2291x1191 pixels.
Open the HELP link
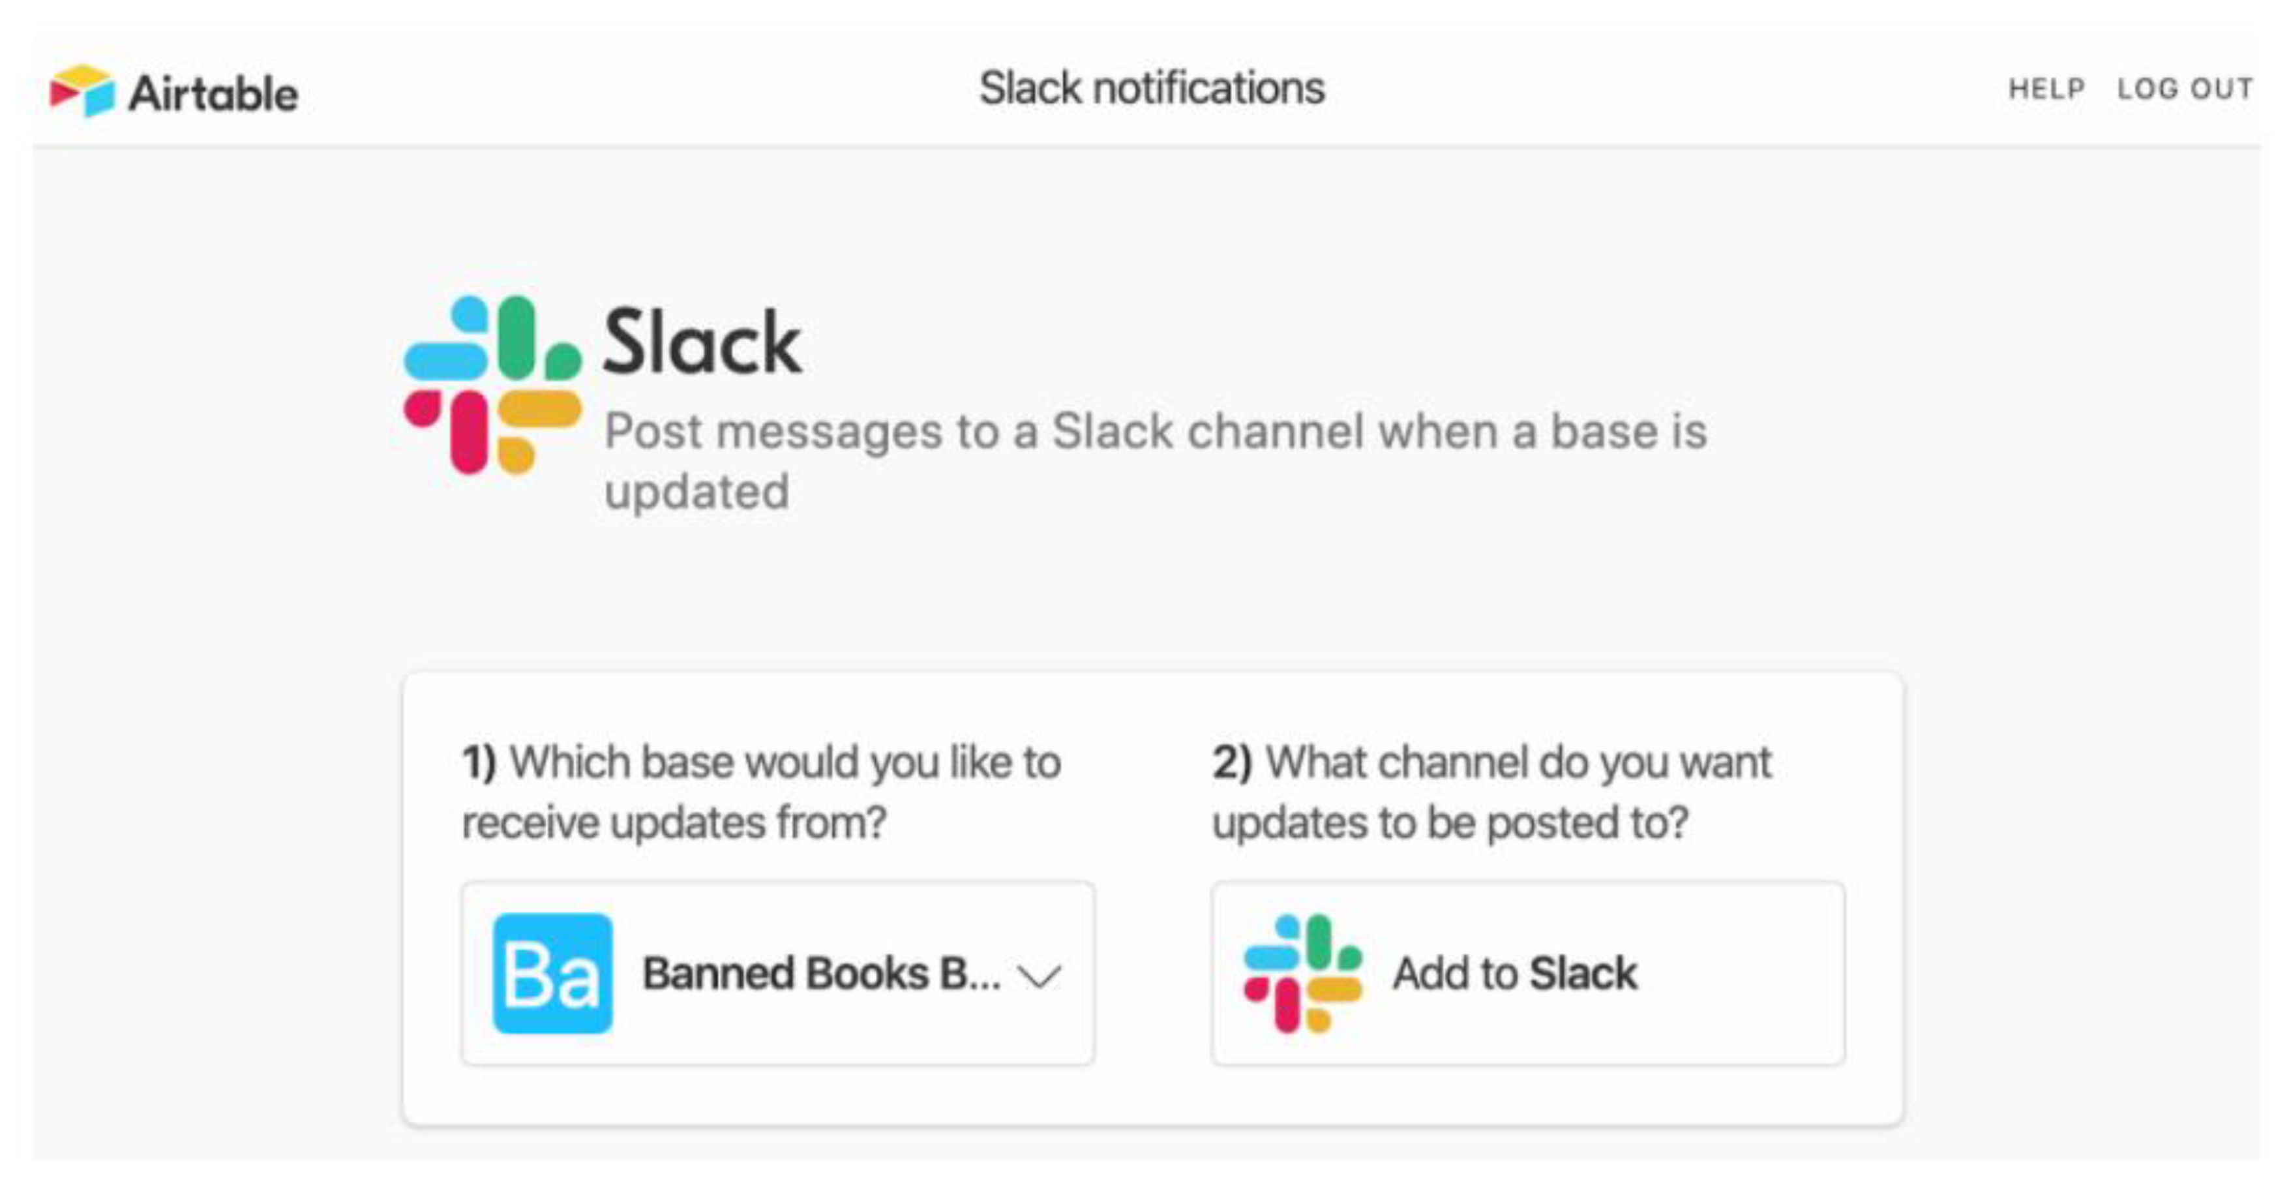tap(2046, 89)
